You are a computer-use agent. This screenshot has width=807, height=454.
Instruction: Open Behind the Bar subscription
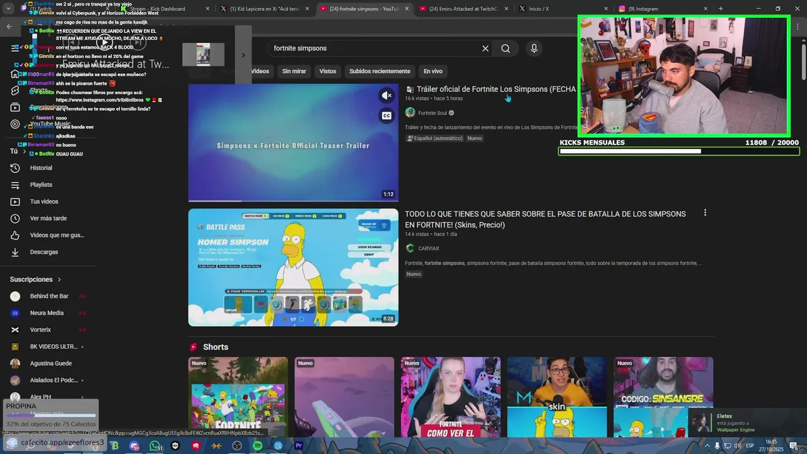coord(48,296)
